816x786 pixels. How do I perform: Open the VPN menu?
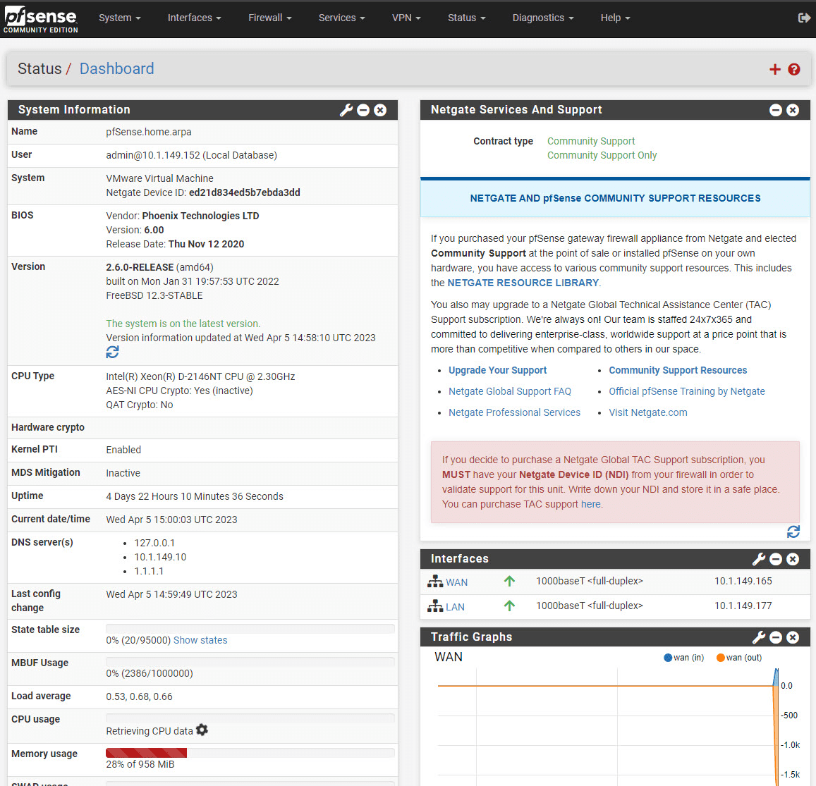[406, 18]
